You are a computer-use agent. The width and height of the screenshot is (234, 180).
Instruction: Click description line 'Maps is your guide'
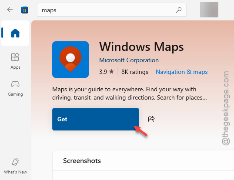(124, 90)
